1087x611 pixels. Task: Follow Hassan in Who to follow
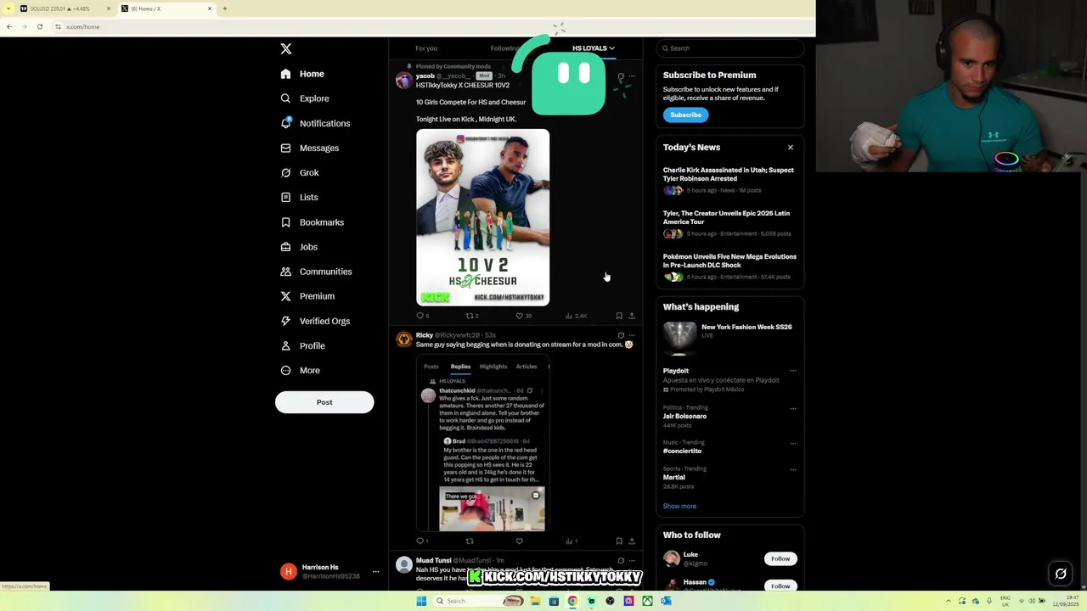coord(780,586)
